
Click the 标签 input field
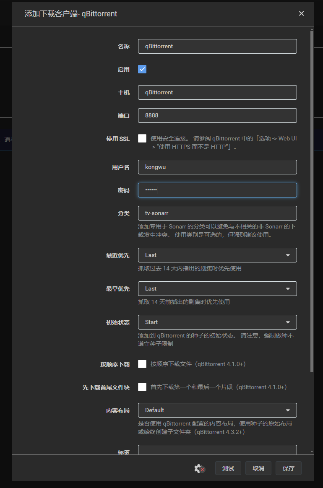[217, 450]
